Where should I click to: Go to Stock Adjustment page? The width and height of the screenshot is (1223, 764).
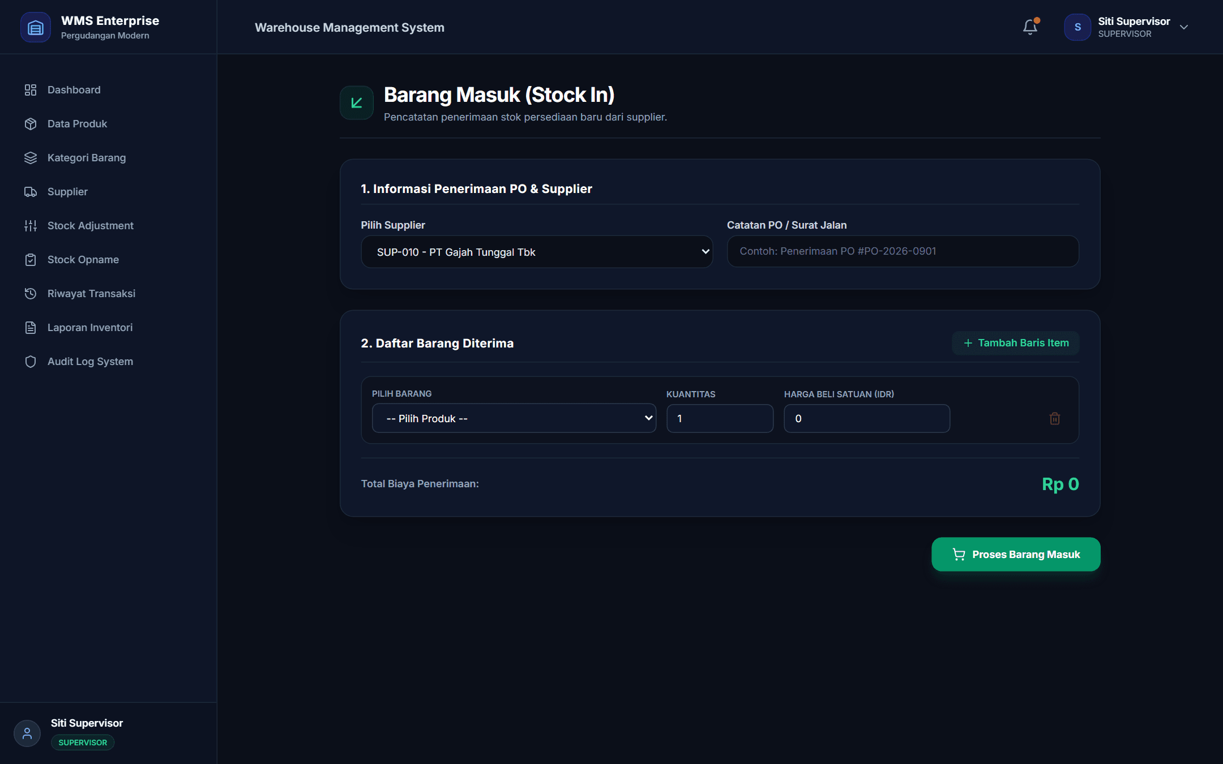point(109,226)
